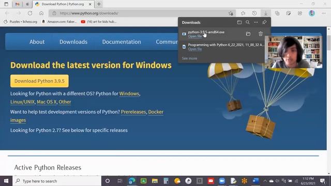
Task: Follow the Other OS link
Action: (x=65, y=102)
